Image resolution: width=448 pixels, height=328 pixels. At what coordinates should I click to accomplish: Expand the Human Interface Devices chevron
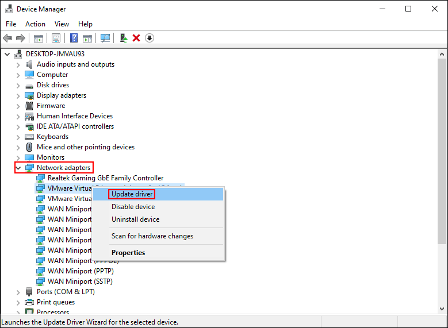tap(18, 117)
